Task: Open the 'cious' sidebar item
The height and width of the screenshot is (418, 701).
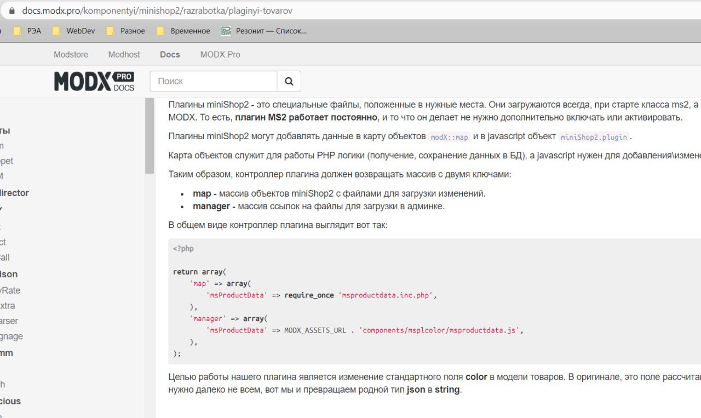Action: pyautogui.click(x=10, y=401)
